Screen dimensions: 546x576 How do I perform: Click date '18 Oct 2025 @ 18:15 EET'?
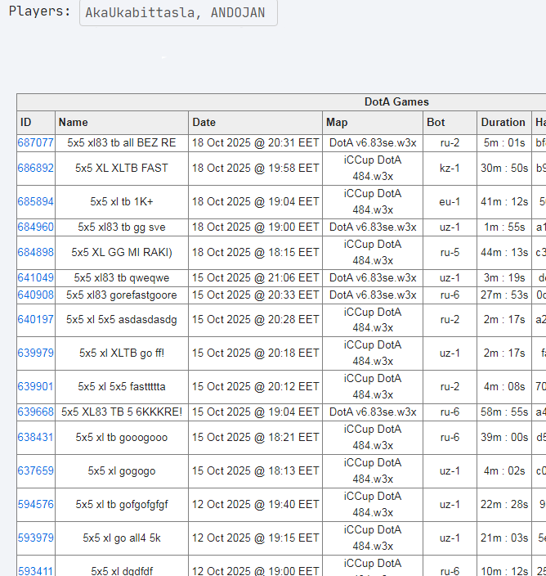pyautogui.click(x=255, y=252)
